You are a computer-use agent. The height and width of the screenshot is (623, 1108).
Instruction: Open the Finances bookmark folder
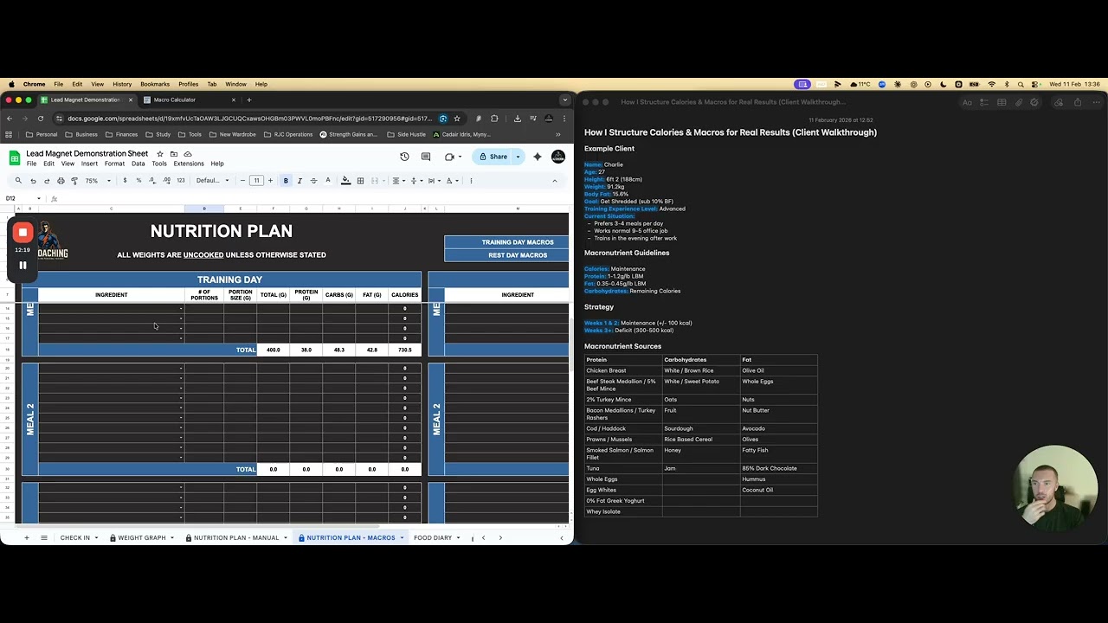(x=121, y=134)
